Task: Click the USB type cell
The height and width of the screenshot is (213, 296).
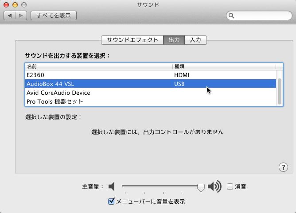Action: (x=179, y=84)
